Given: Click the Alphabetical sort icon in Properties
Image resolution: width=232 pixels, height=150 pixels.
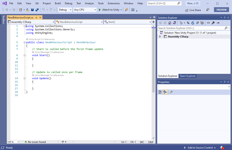Looking at the screenshot, I should [165, 92].
